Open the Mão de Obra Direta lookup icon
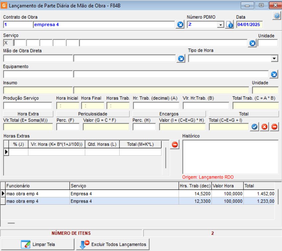The image size is (282, 251). tap(181, 59)
